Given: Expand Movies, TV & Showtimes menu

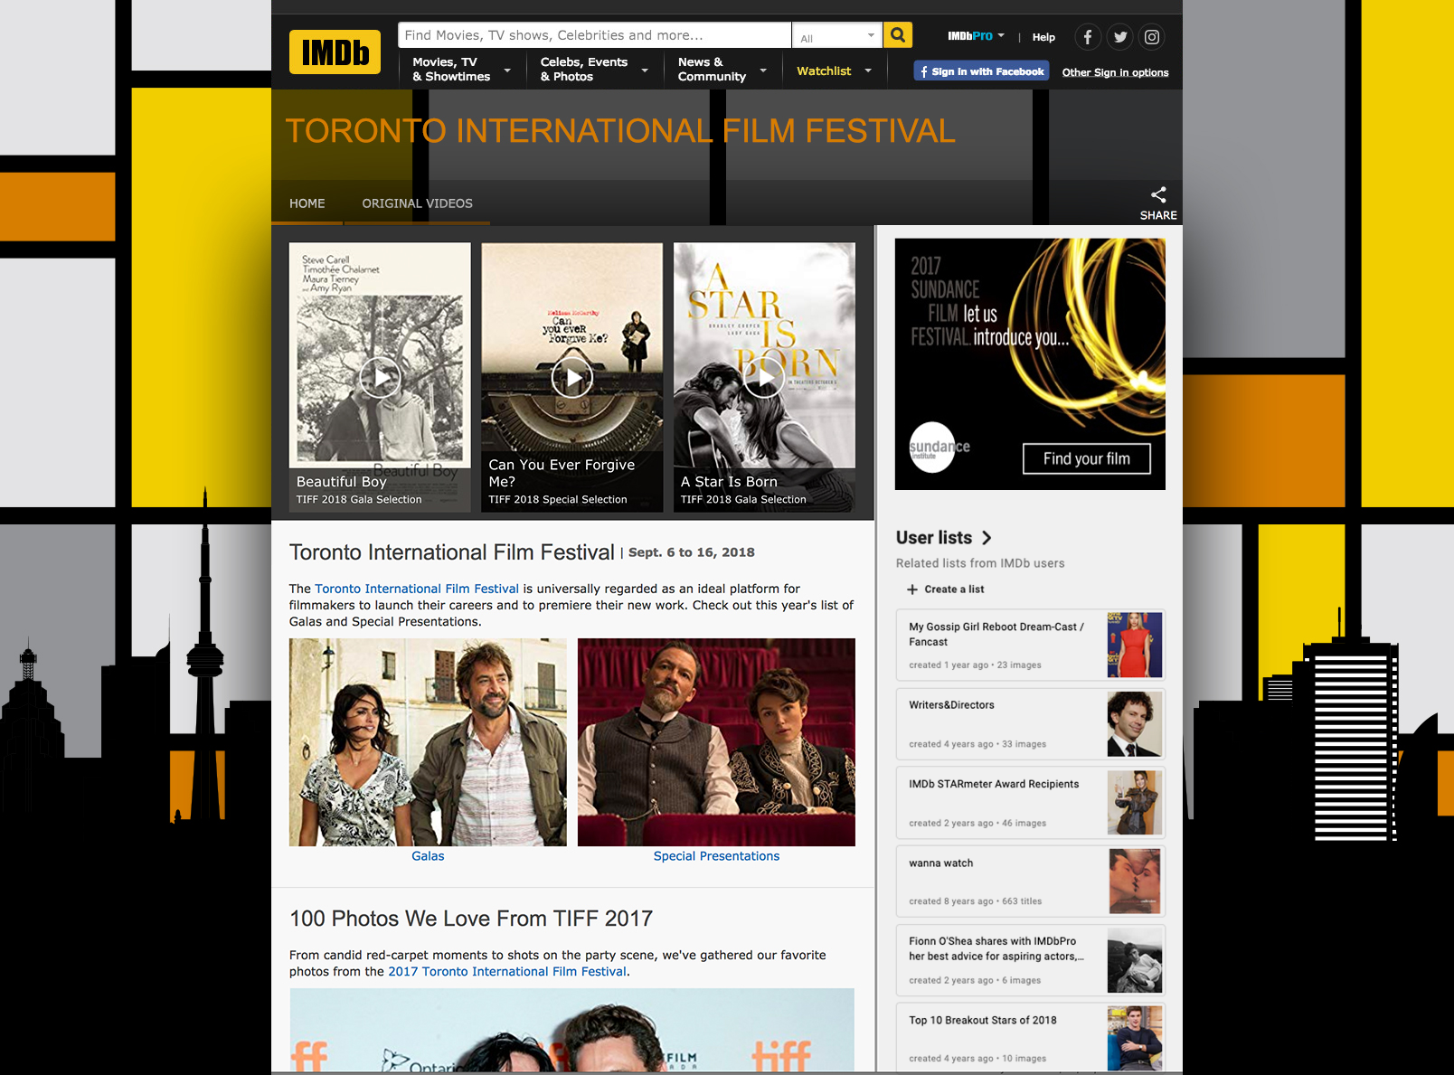Looking at the screenshot, I should (x=462, y=70).
